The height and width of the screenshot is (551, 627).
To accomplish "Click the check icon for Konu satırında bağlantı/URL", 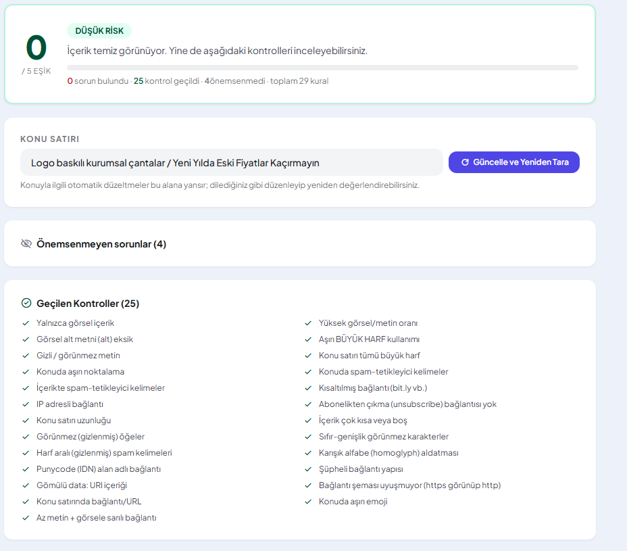I will [x=26, y=502].
